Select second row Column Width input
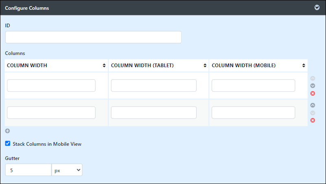 point(51,112)
